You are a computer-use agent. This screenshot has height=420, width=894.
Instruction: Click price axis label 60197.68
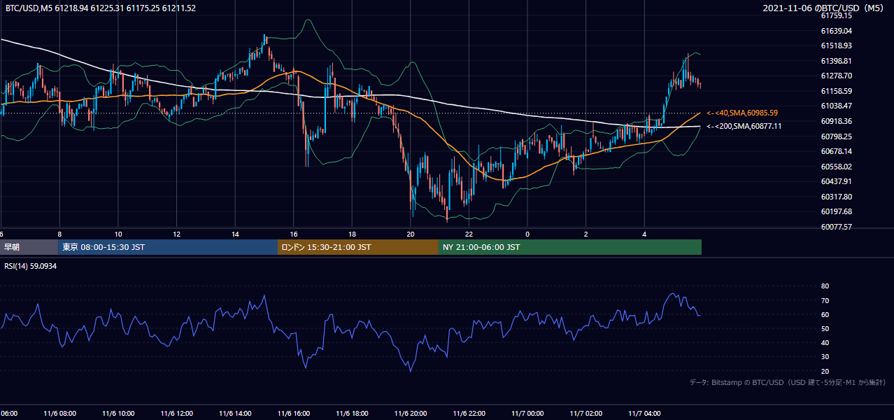point(836,211)
